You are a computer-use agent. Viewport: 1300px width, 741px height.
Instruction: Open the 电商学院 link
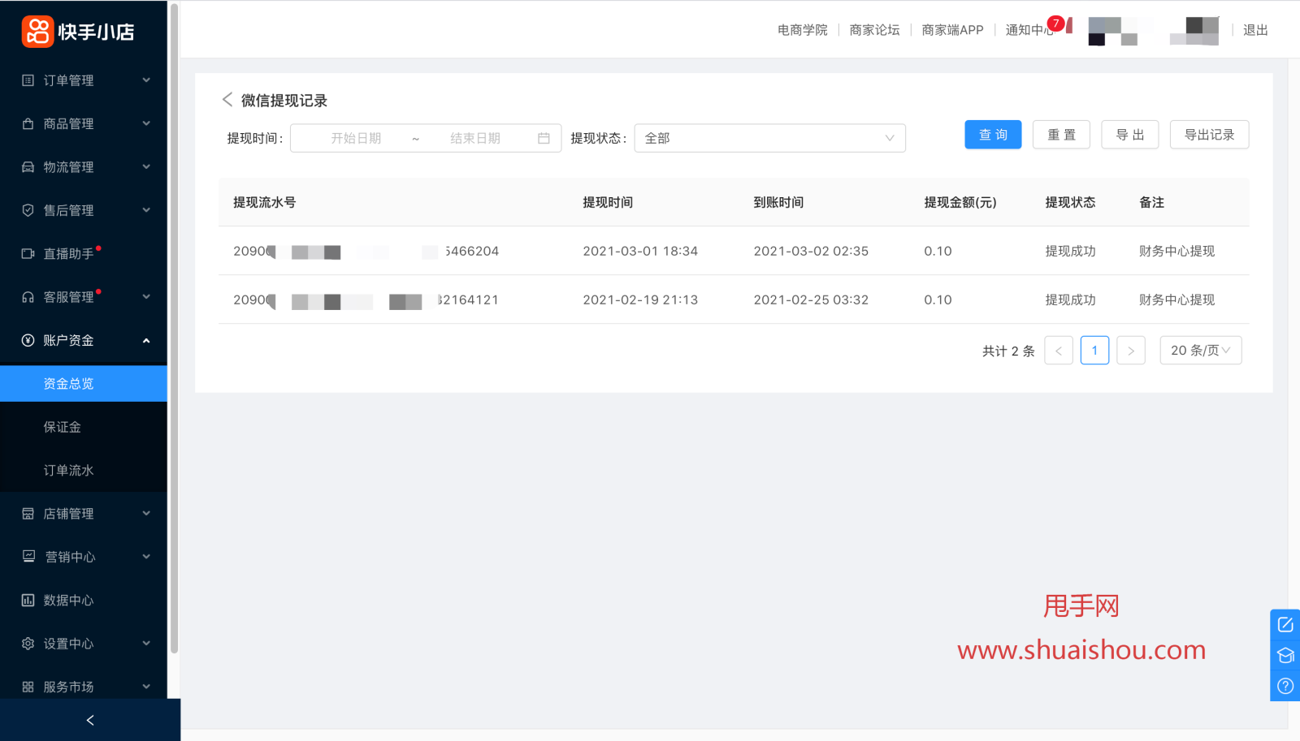pos(802,30)
